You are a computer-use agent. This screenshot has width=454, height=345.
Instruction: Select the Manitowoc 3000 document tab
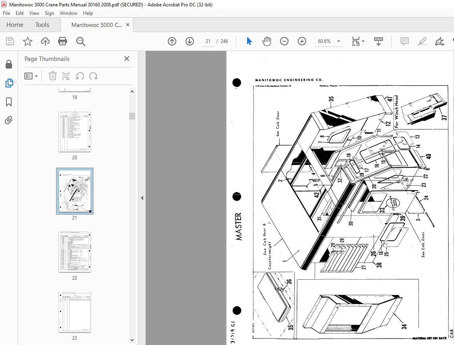(96, 25)
